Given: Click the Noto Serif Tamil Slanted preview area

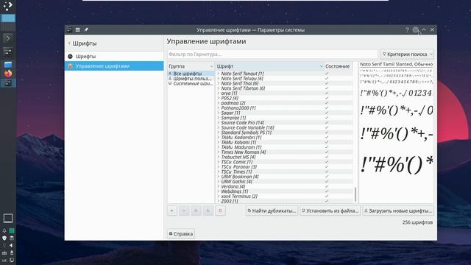Looking at the screenshot, I should tap(396, 132).
